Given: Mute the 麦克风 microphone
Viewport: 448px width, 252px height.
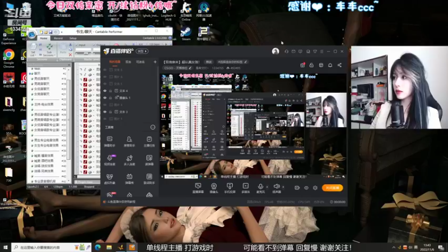Looking at the screenshot, I should pyautogui.click(x=260, y=188).
